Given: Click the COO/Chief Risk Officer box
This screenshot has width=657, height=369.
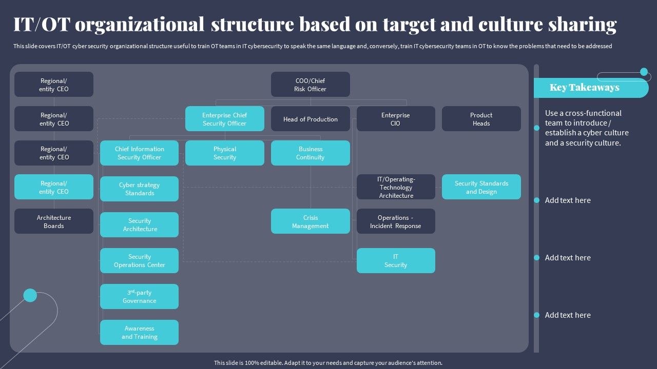Looking at the screenshot, I should (x=311, y=85).
